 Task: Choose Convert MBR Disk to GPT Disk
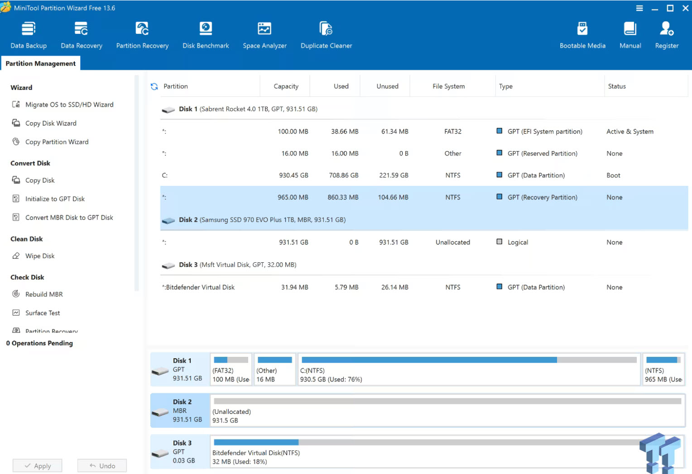[x=69, y=217]
